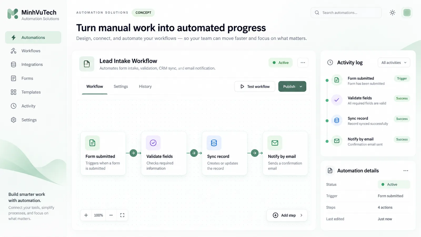Click arrow connector between Validate and Sync record
The height and width of the screenshot is (237, 421).
[x=194, y=153]
